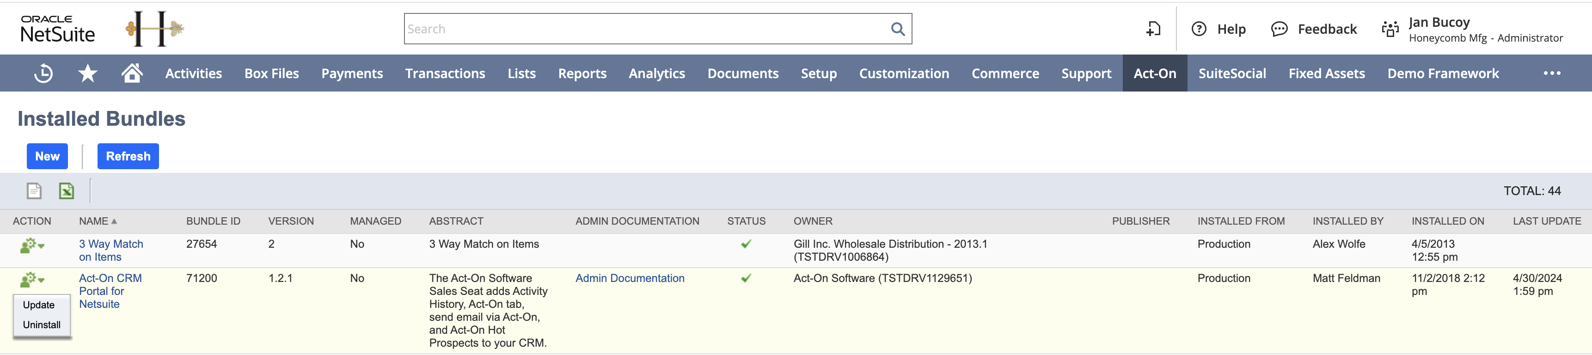Screen dimensions: 1592x355
Task: Go to Home via house icon
Action: click(132, 73)
